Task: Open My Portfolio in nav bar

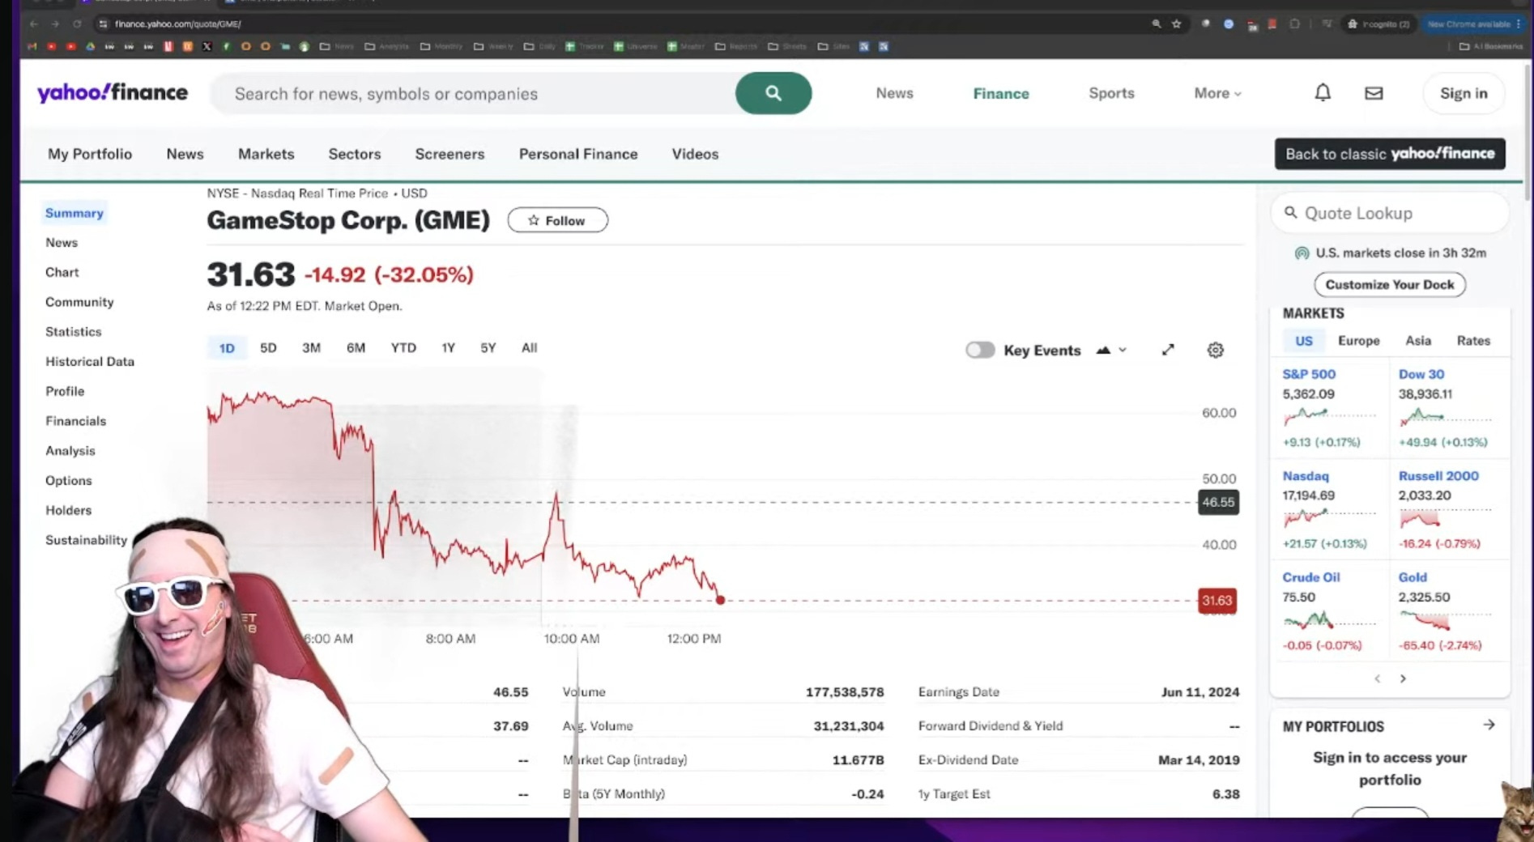Action: pyautogui.click(x=90, y=154)
